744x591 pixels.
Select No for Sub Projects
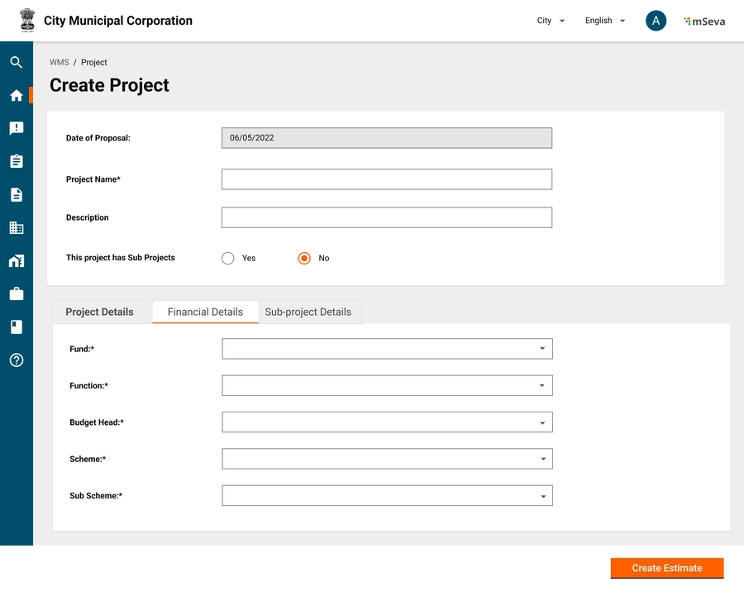click(x=304, y=258)
